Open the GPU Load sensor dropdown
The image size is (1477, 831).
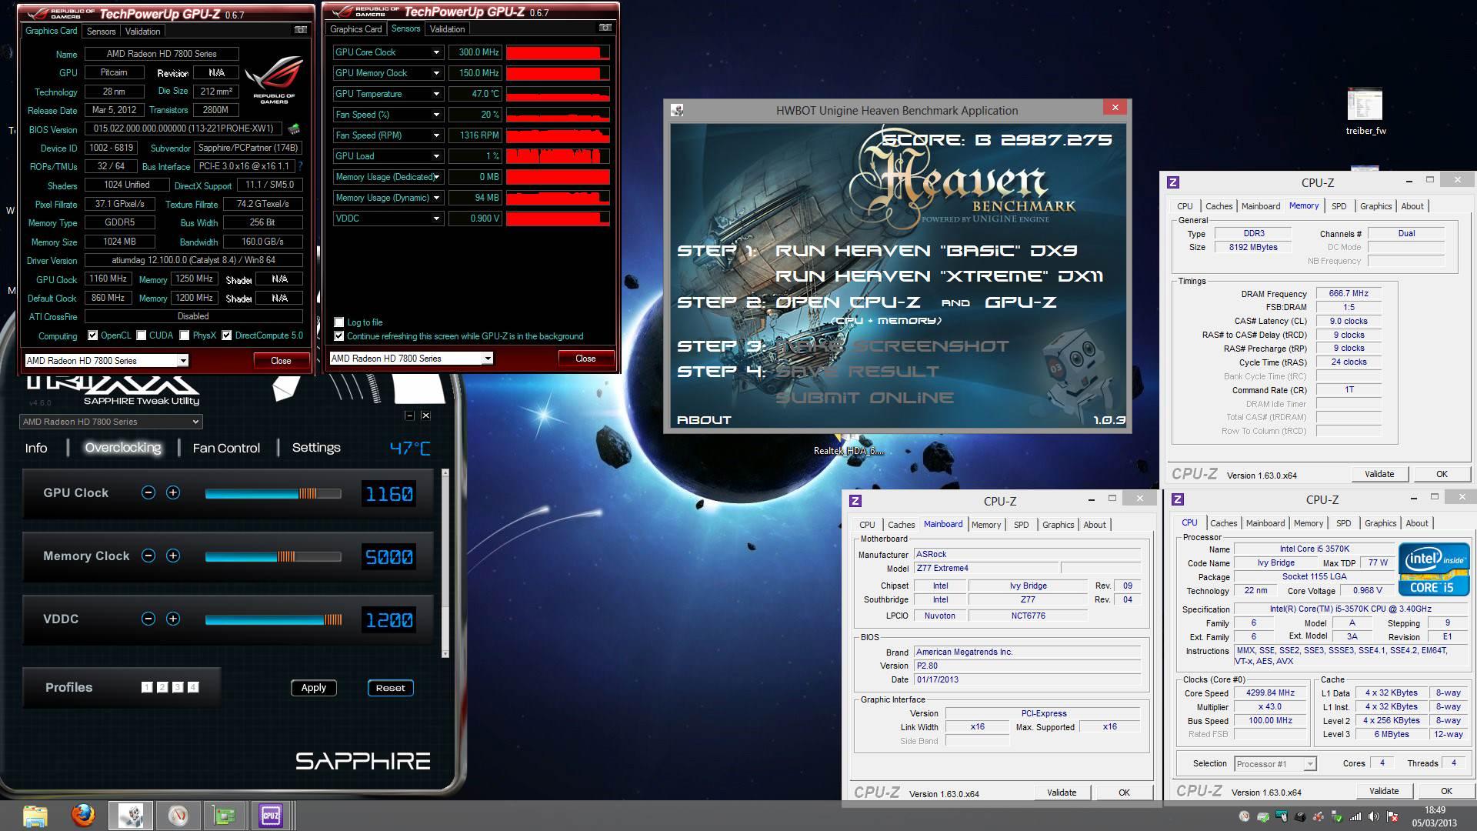pos(436,156)
